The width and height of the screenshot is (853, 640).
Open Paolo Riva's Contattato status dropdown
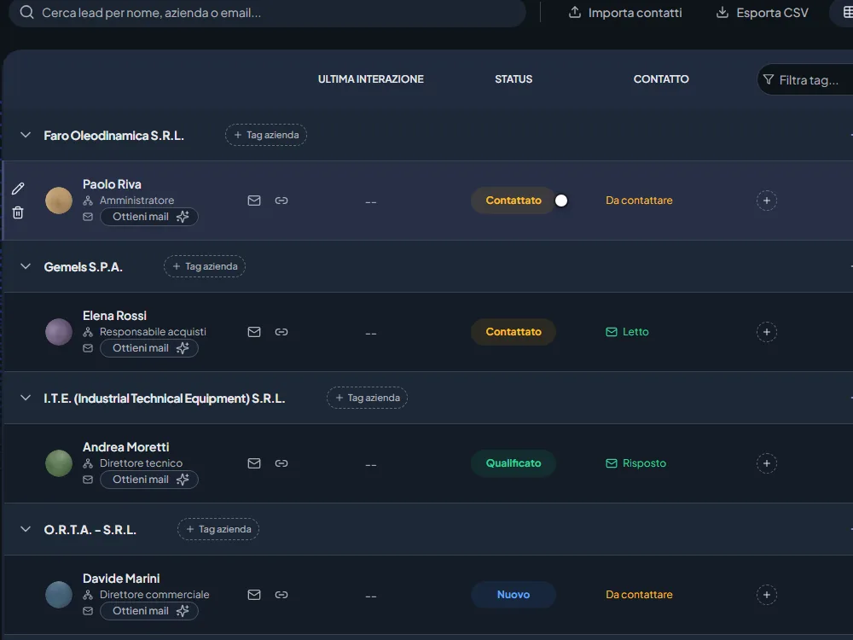(513, 201)
